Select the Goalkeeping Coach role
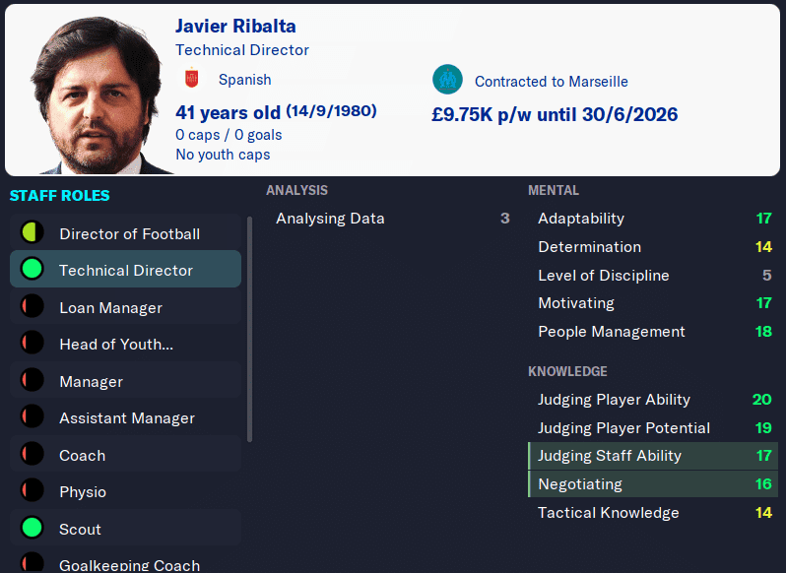Viewport: 786px width, 573px height. [x=129, y=564]
